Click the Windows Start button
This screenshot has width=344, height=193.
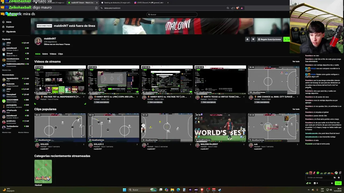(x=124, y=190)
